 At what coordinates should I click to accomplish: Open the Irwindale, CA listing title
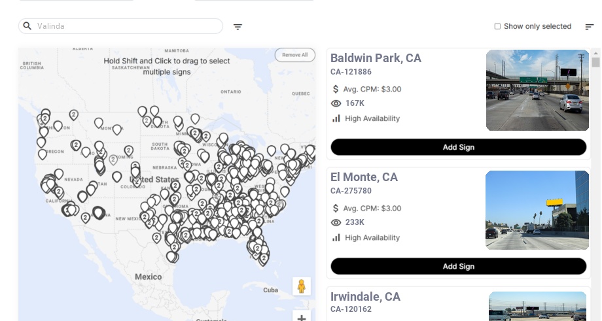tap(365, 297)
